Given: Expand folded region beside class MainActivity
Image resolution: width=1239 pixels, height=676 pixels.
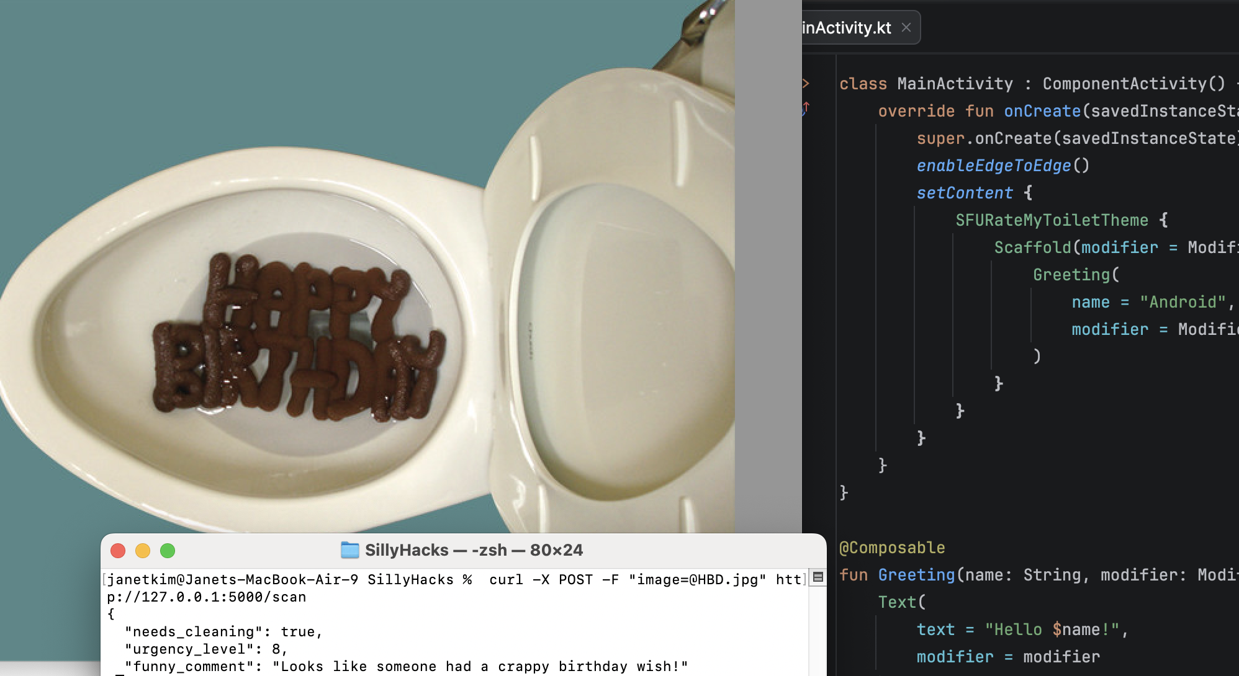Looking at the screenshot, I should (x=806, y=83).
